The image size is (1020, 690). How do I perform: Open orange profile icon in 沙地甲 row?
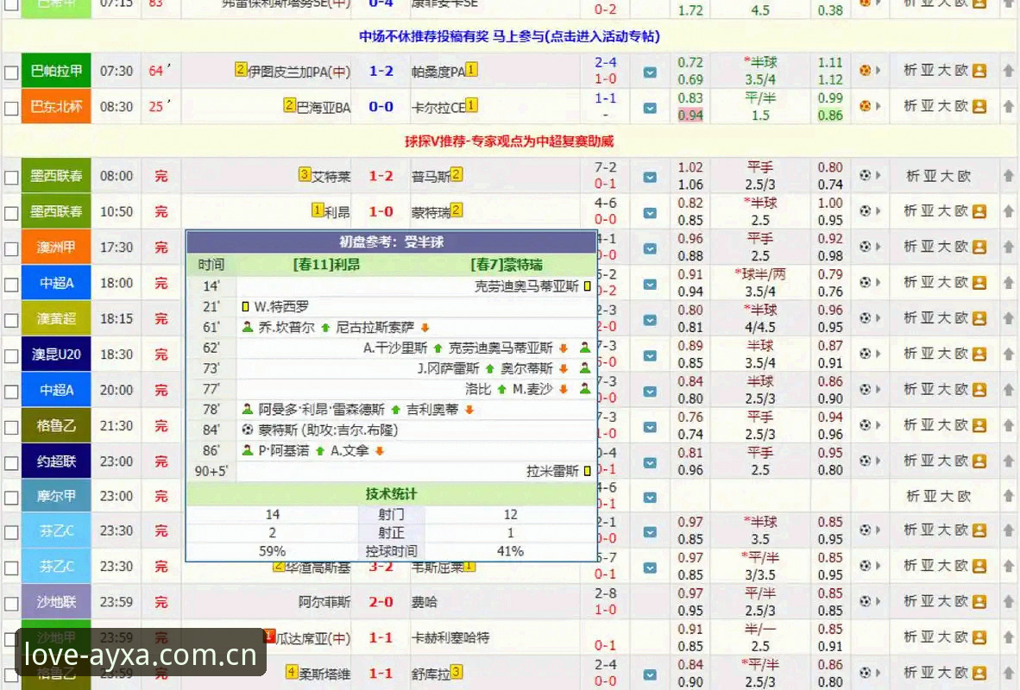click(979, 637)
